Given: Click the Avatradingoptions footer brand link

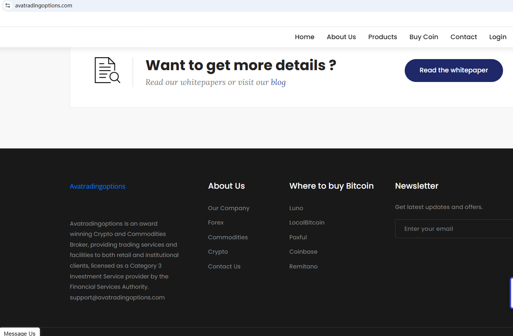Looking at the screenshot, I should pos(98,186).
